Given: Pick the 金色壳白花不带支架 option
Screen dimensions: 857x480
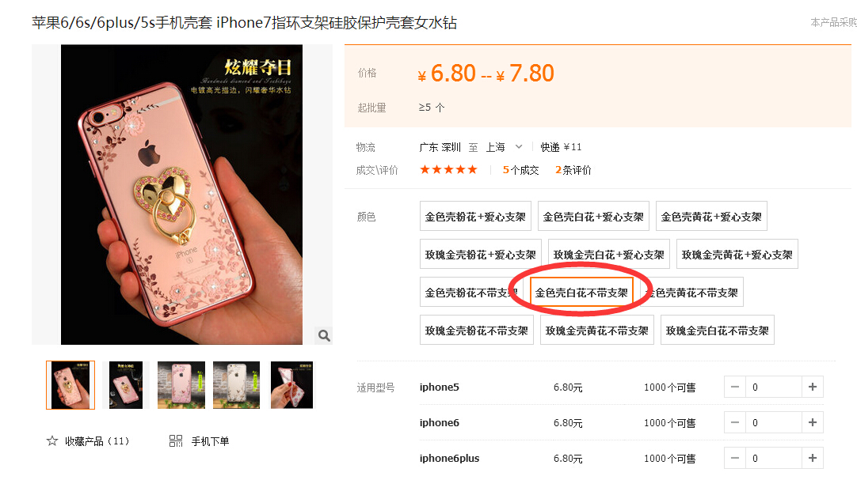Looking at the screenshot, I should coord(581,293).
